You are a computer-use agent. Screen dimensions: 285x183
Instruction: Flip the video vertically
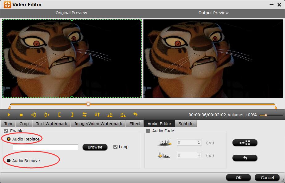click(x=97, y=115)
